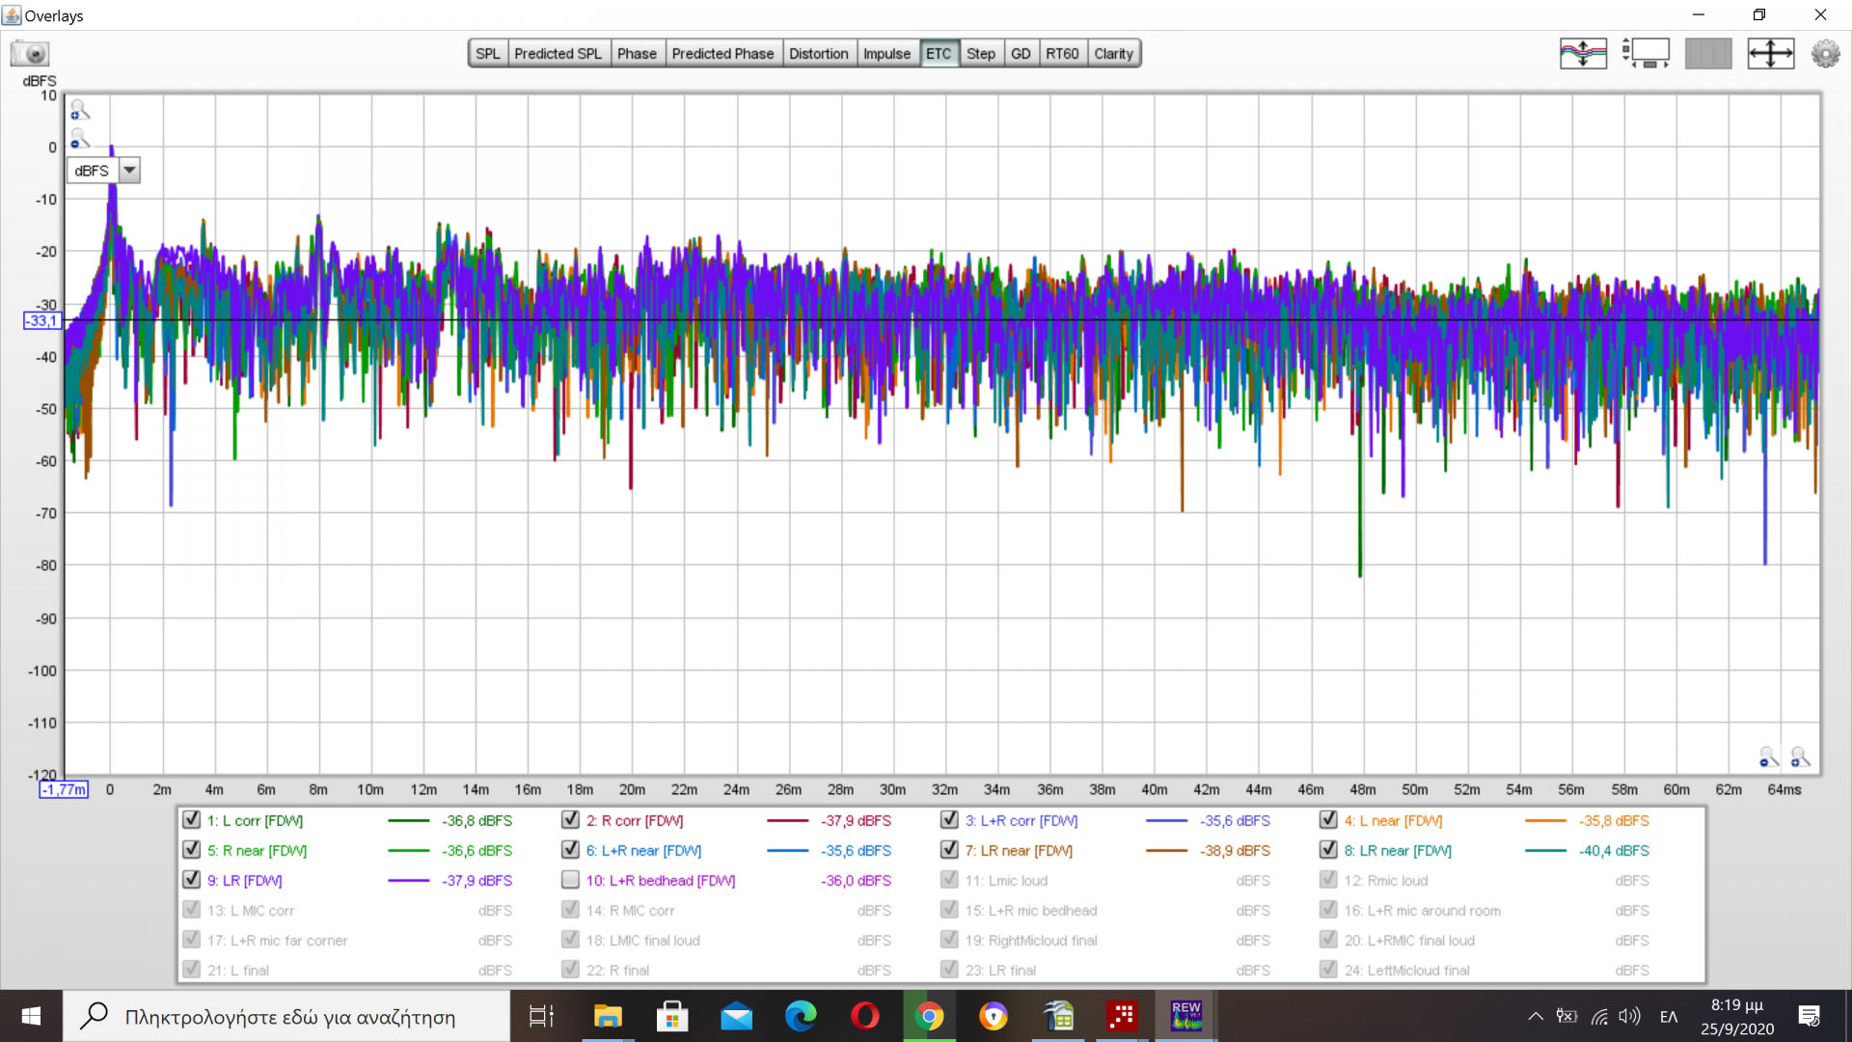Click the Windows search box
Viewport: 1852px width, 1042px height.
pos(286,1016)
